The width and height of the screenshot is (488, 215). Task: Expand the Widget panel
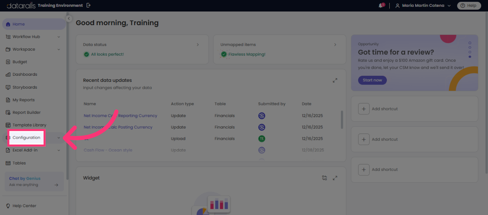(x=335, y=178)
